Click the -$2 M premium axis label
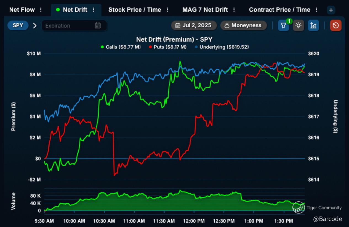The image size is (349, 227). [34, 180]
